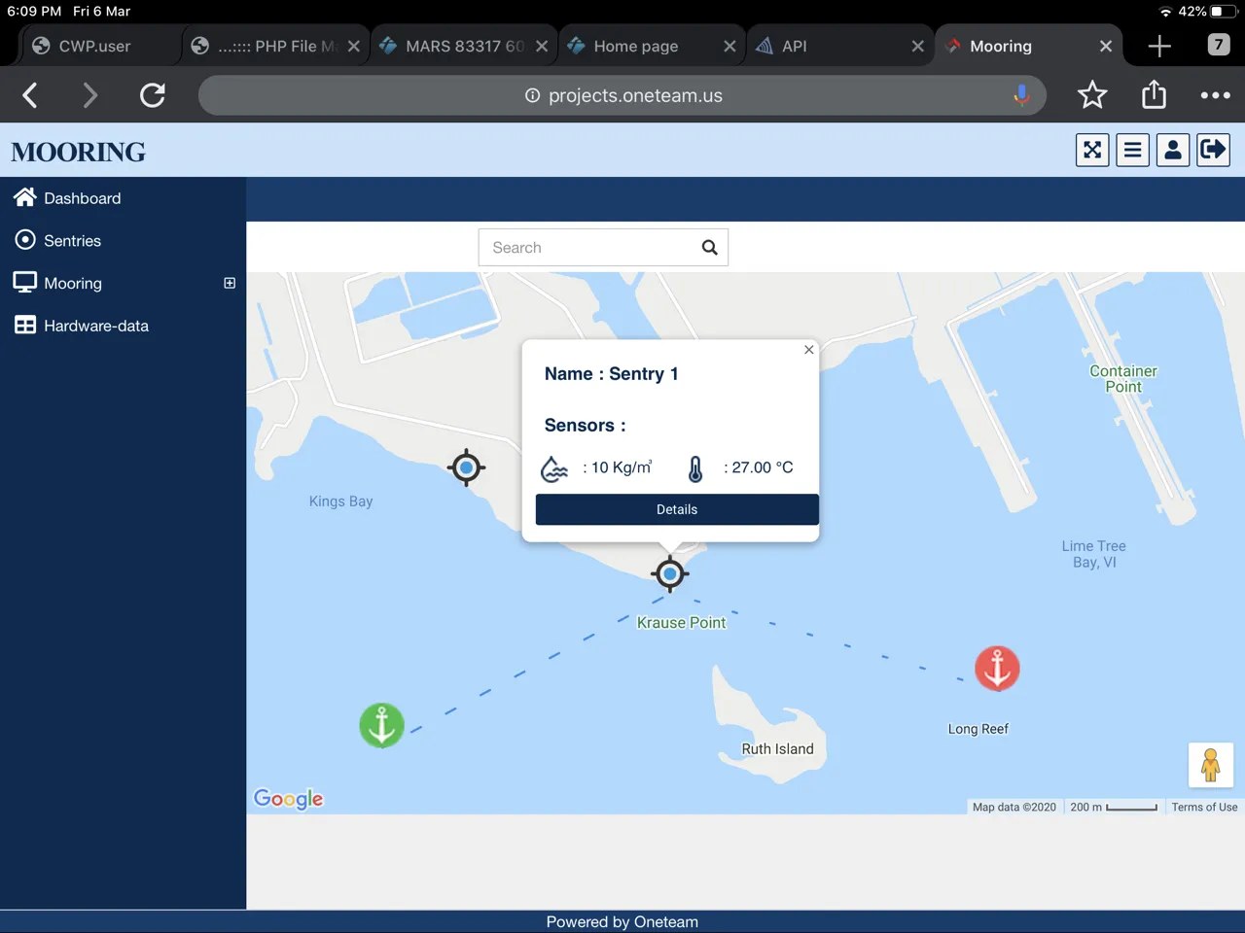Image resolution: width=1245 pixels, height=933 pixels.
Task: Click the red anchor mooring marker
Action: coord(997,669)
